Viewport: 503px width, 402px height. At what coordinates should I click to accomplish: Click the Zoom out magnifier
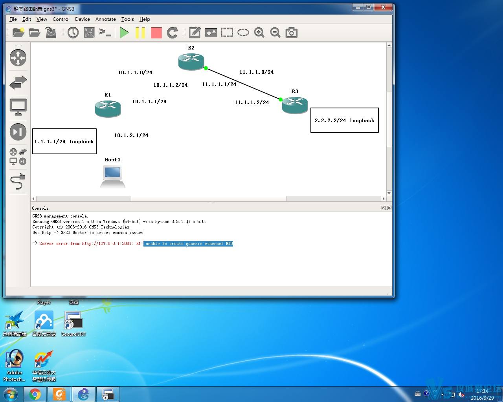coord(275,33)
